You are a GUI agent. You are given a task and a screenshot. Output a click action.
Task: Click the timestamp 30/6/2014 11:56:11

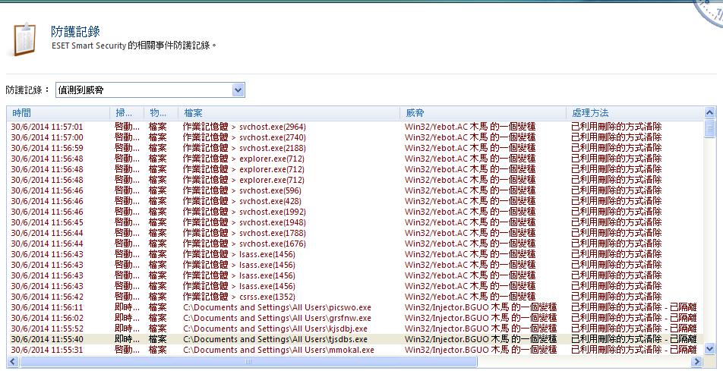(47, 307)
